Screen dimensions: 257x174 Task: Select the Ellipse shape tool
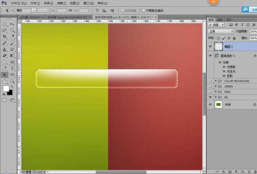pyautogui.click(x=13, y=75)
